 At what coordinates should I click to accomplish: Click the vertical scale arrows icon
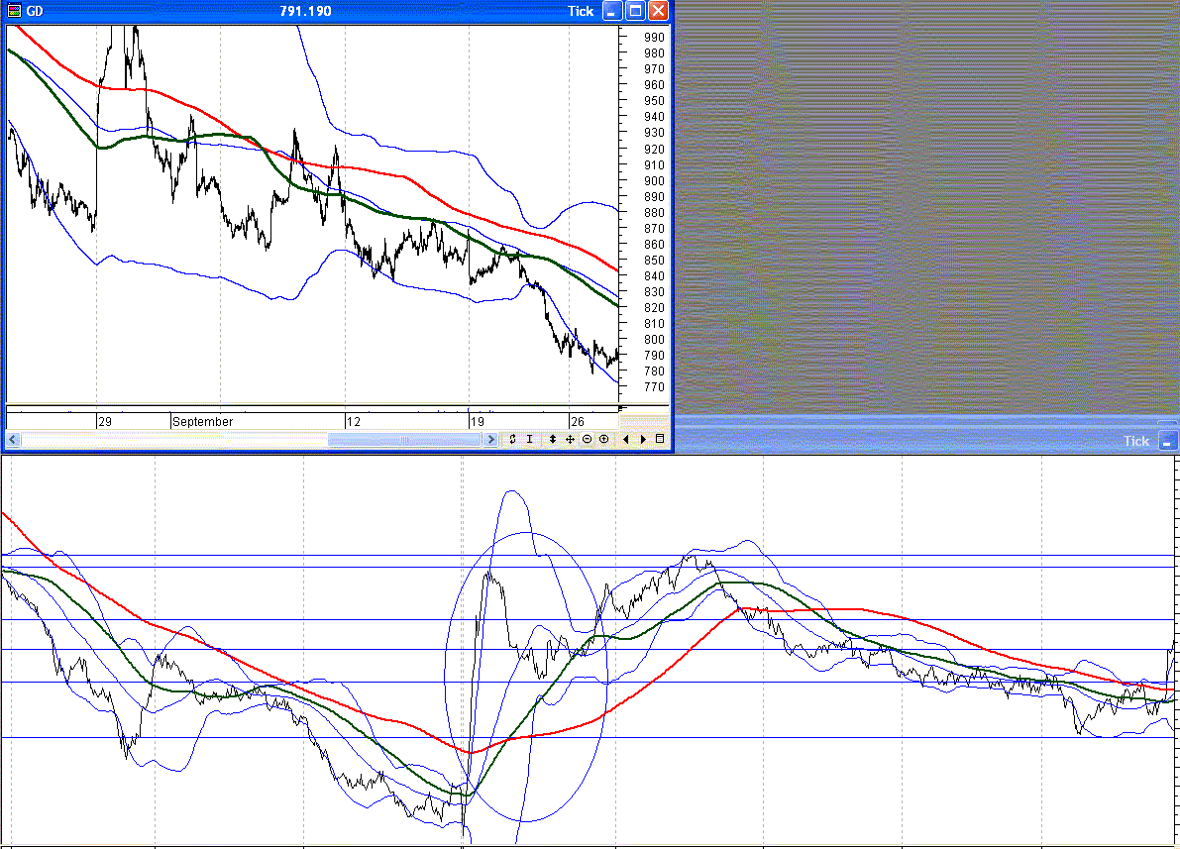[553, 439]
